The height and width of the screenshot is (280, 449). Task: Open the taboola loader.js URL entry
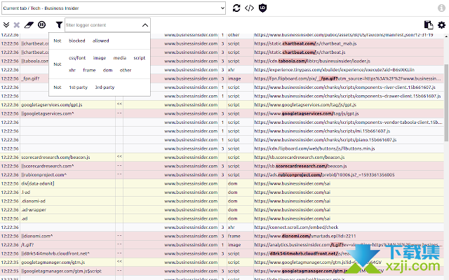[x=312, y=61]
